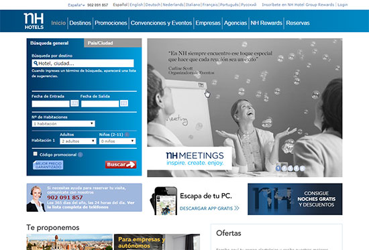Screen dimensions: 369x250
Task: Open the Niños (2-11) dropdown
Action: pos(117,141)
